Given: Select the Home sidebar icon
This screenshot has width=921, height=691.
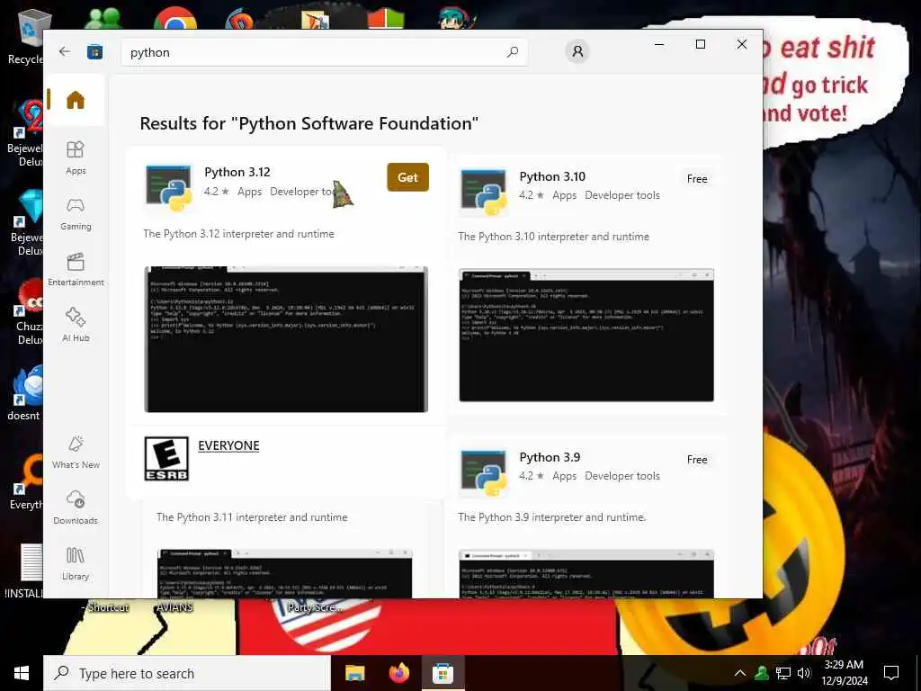Looking at the screenshot, I should (76, 100).
